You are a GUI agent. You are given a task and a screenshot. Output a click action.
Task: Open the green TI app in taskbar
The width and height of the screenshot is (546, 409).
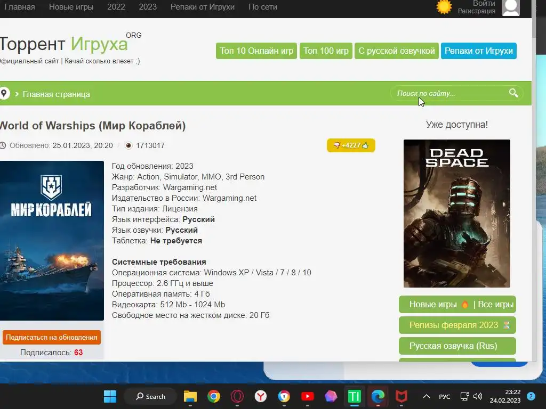354,396
